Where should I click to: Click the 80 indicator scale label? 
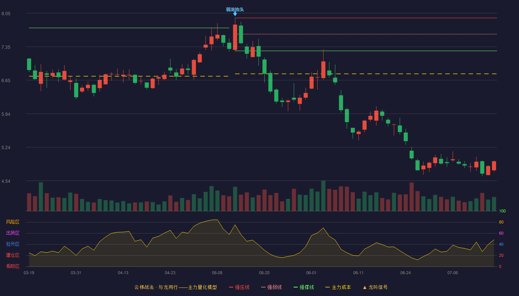coord(501,222)
